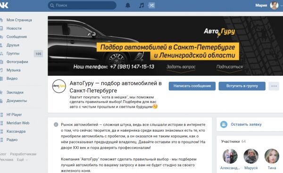Image resolution: width=283 pixels, height=173 pixels.
Task: Click the АвтоГуру cover banner
Action: [166, 46]
